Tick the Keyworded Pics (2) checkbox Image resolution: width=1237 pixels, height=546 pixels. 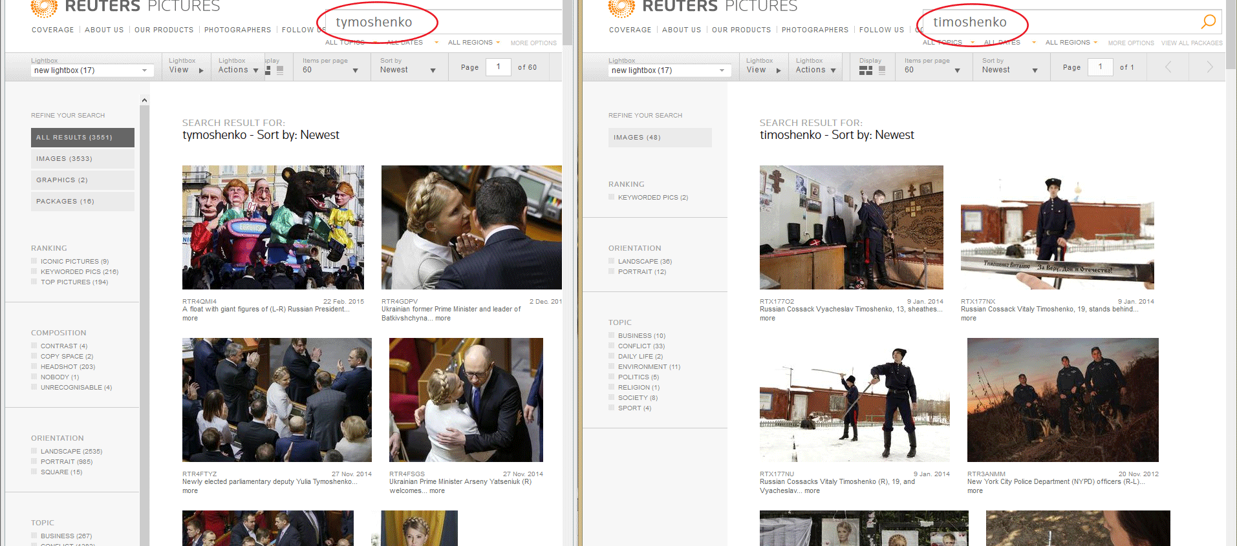click(x=612, y=197)
